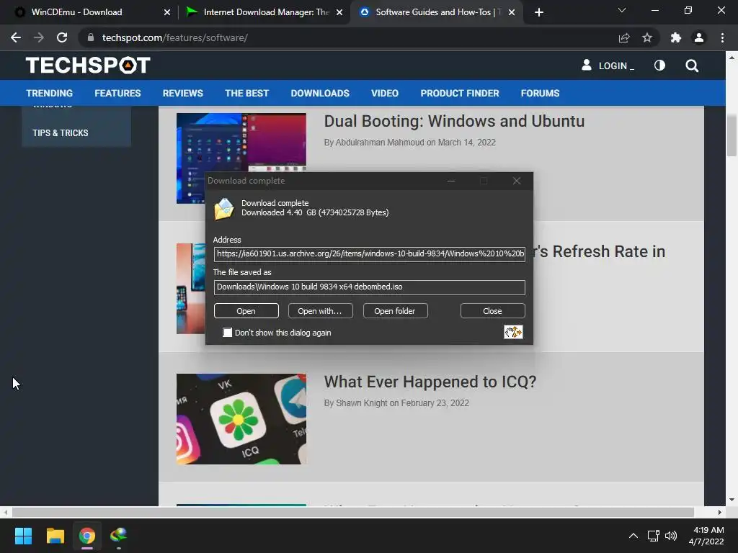738x553 pixels.
Task: Open the TechSpot search magnifier
Action: point(692,66)
